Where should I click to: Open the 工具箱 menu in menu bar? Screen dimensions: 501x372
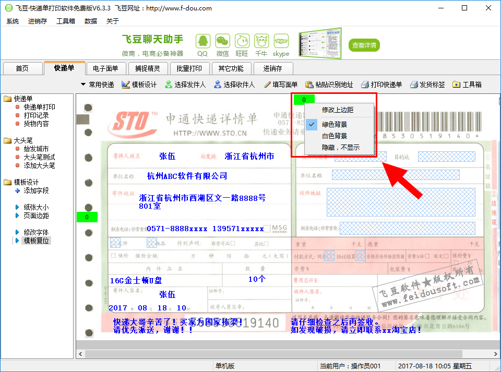(x=66, y=21)
